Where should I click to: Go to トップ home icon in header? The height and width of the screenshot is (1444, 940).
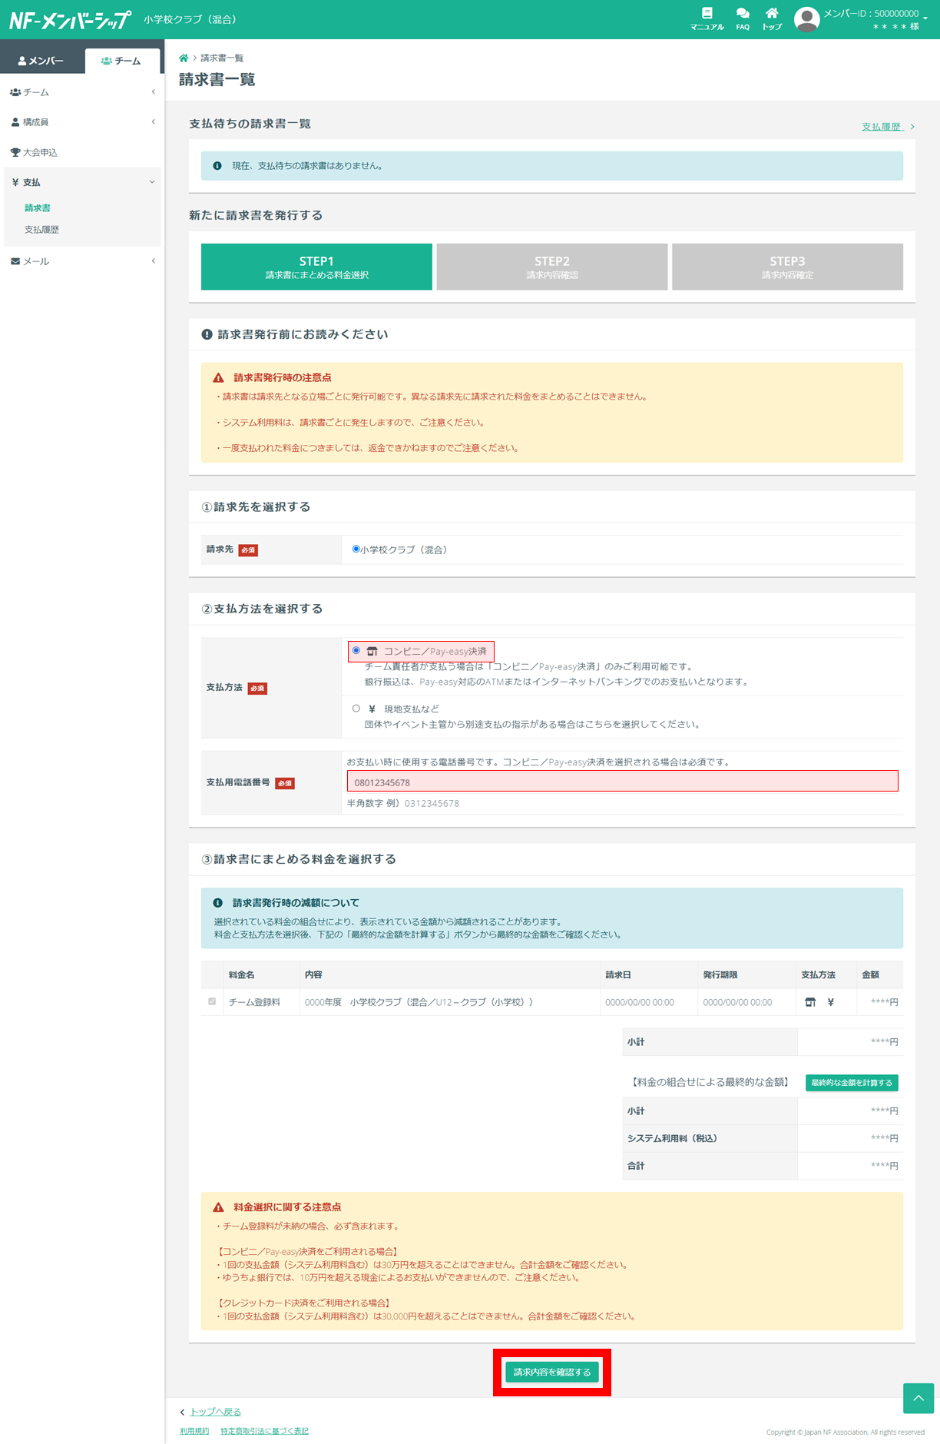pyautogui.click(x=772, y=18)
